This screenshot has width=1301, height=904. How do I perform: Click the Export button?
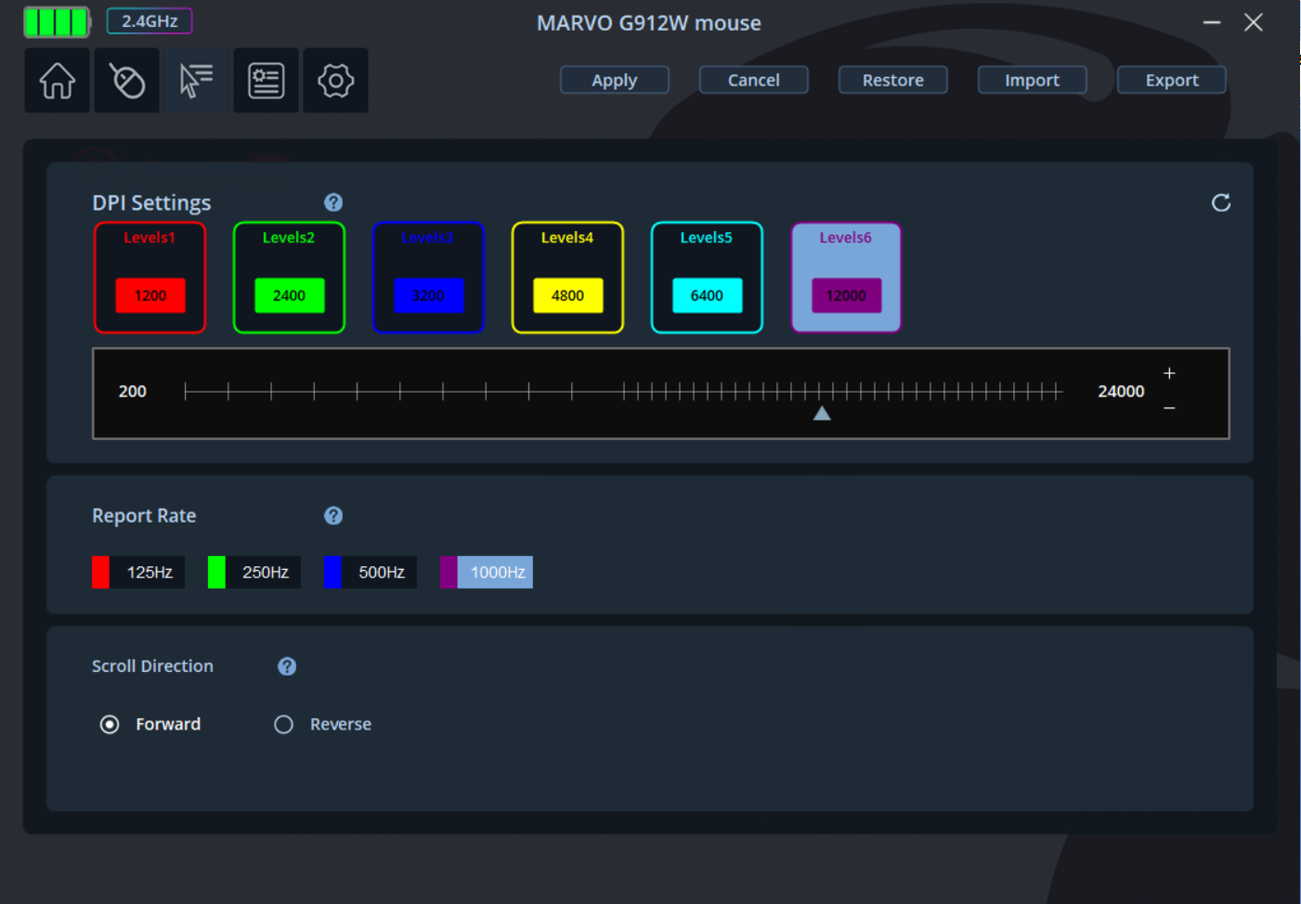pyautogui.click(x=1171, y=81)
